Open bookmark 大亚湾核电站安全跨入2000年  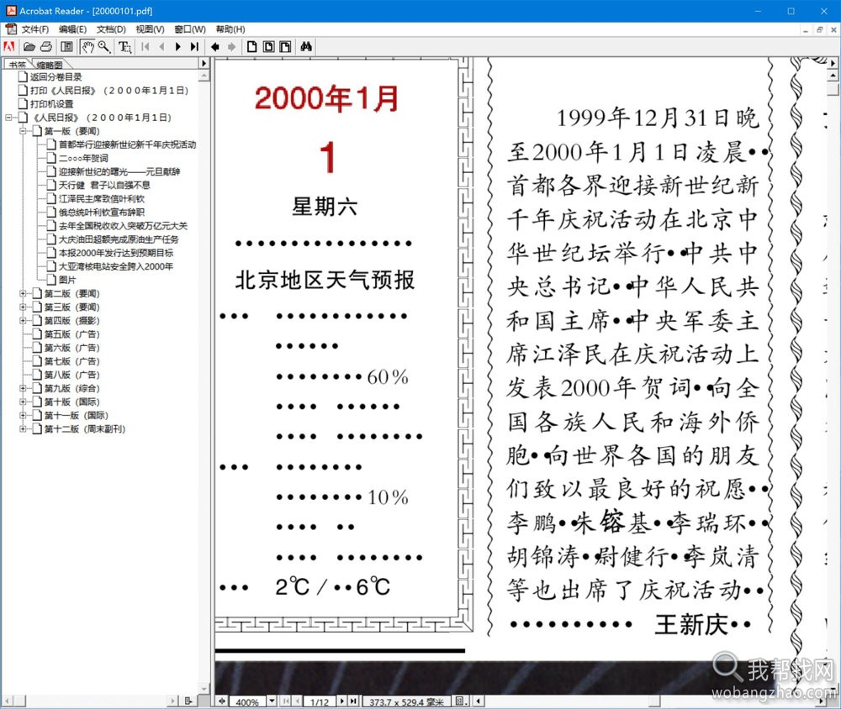point(116,266)
